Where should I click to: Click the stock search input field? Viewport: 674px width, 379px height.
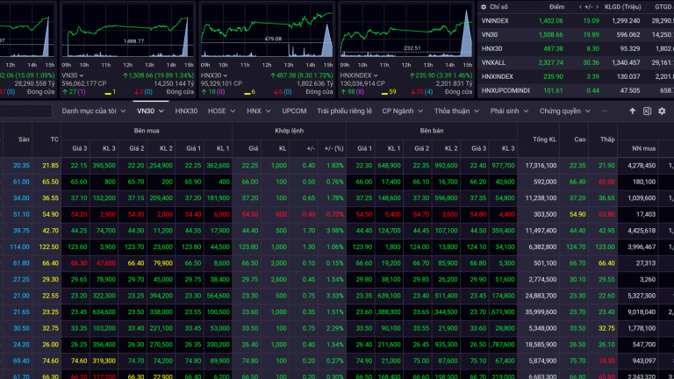pyautogui.click(x=25, y=111)
